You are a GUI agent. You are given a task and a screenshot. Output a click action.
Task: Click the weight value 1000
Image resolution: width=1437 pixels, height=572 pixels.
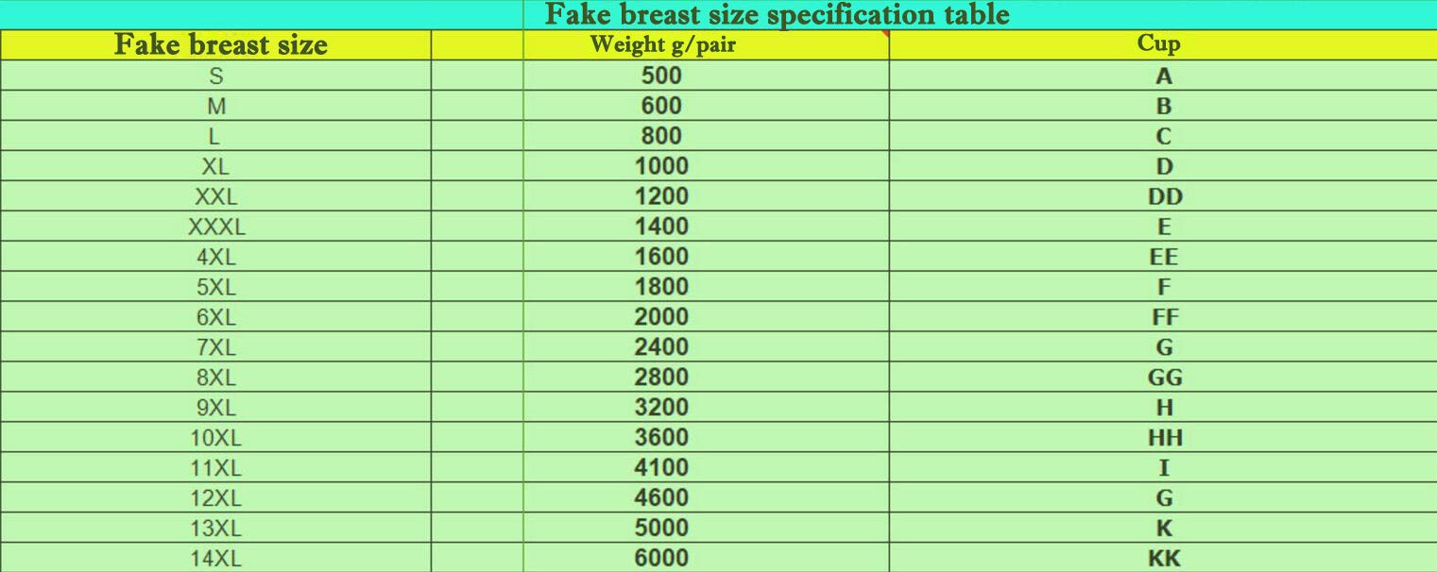point(661,167)
